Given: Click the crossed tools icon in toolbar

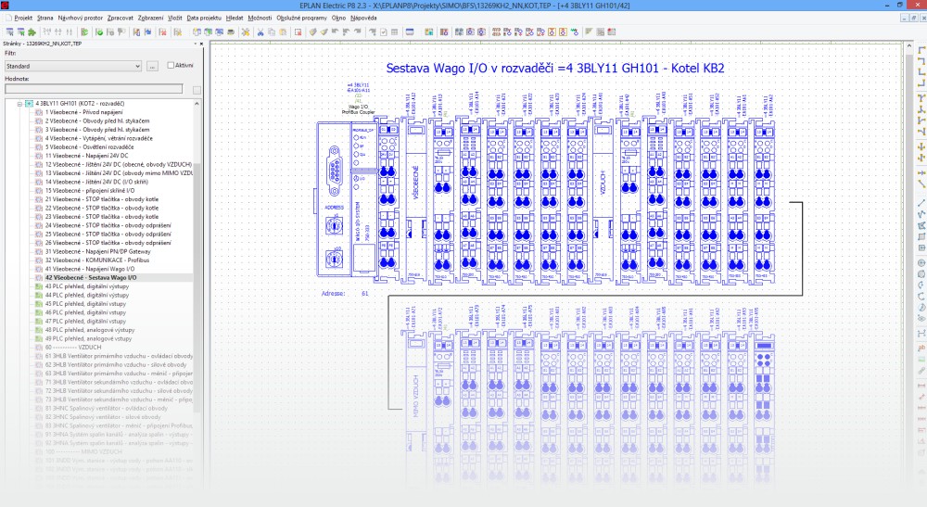Looking at the screenshot, I should point(246,32).
